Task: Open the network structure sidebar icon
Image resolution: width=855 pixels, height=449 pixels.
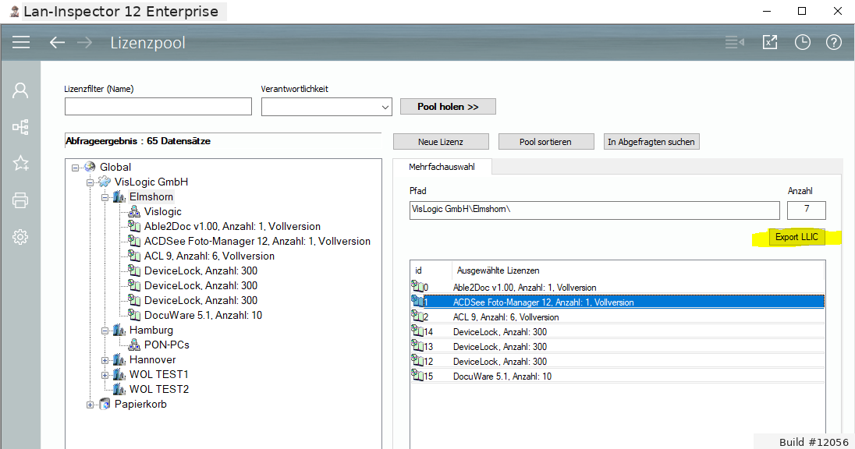Action: click(x=20, y=127)
